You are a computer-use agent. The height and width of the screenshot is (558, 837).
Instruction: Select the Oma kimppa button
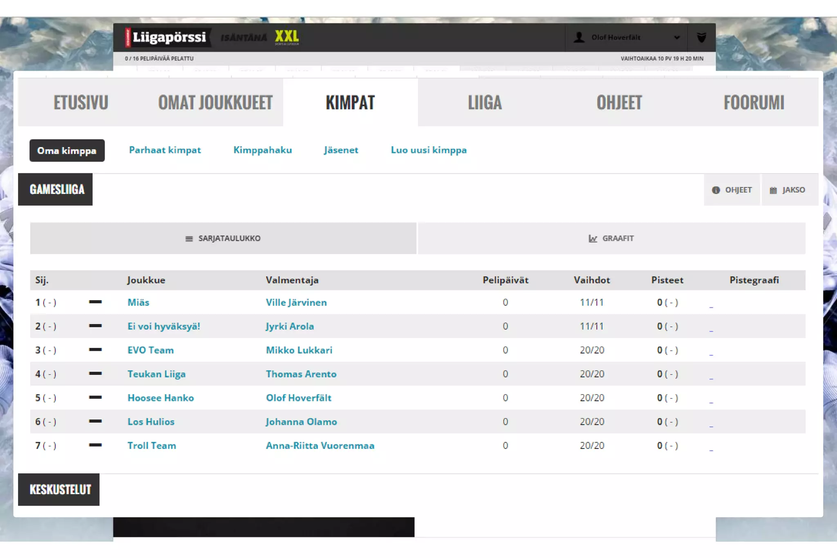pyautogui.click(x=67, y=150)
